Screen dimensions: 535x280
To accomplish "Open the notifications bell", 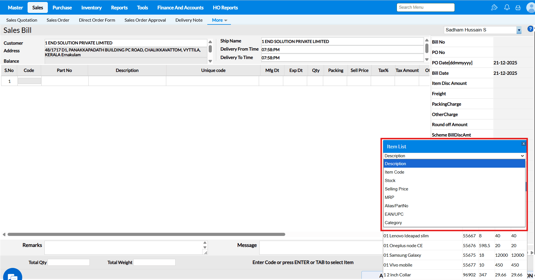I will [x=507, y=8].
